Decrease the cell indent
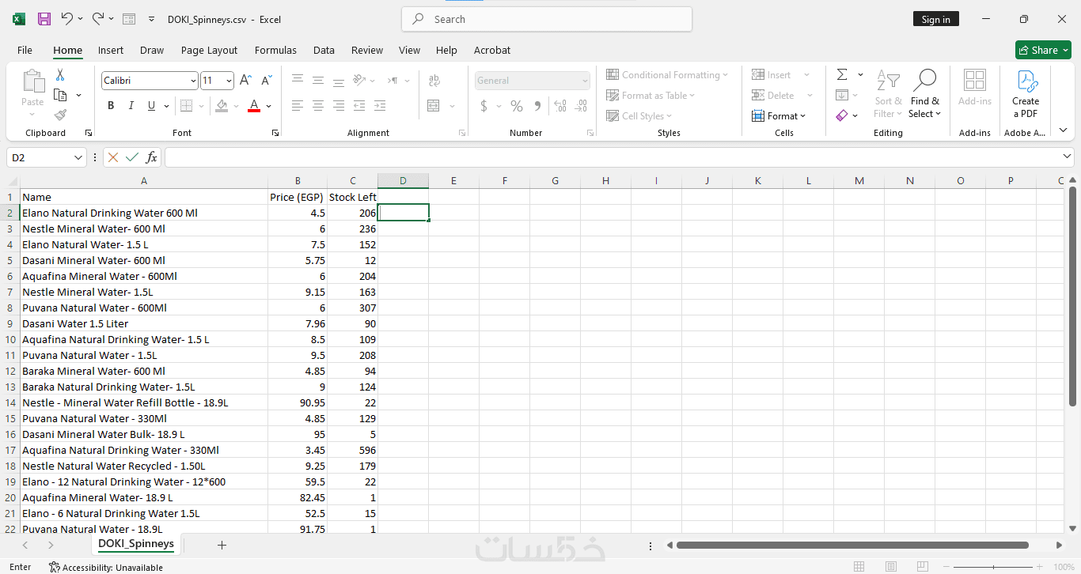 359,106
